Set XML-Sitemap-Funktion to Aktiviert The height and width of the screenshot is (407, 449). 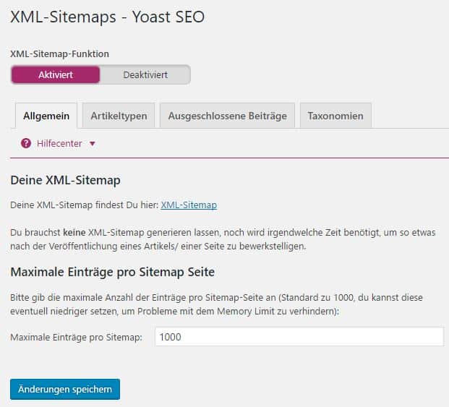56,74
